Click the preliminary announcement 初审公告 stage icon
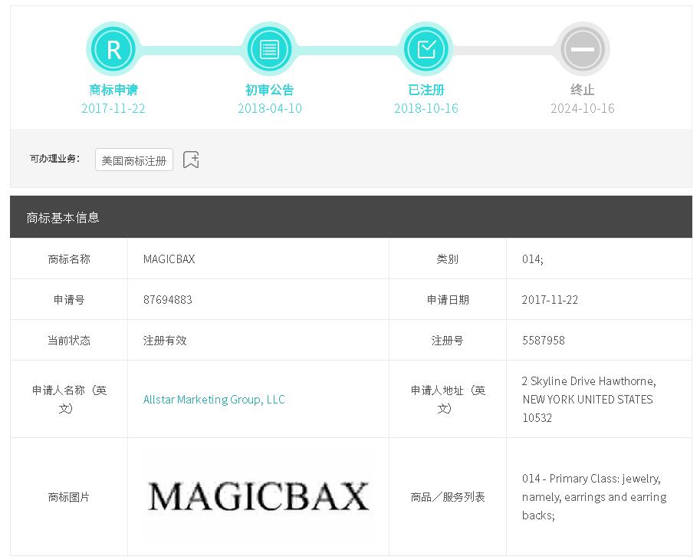This screenshot has height=560, width=700. click(269, 50)
